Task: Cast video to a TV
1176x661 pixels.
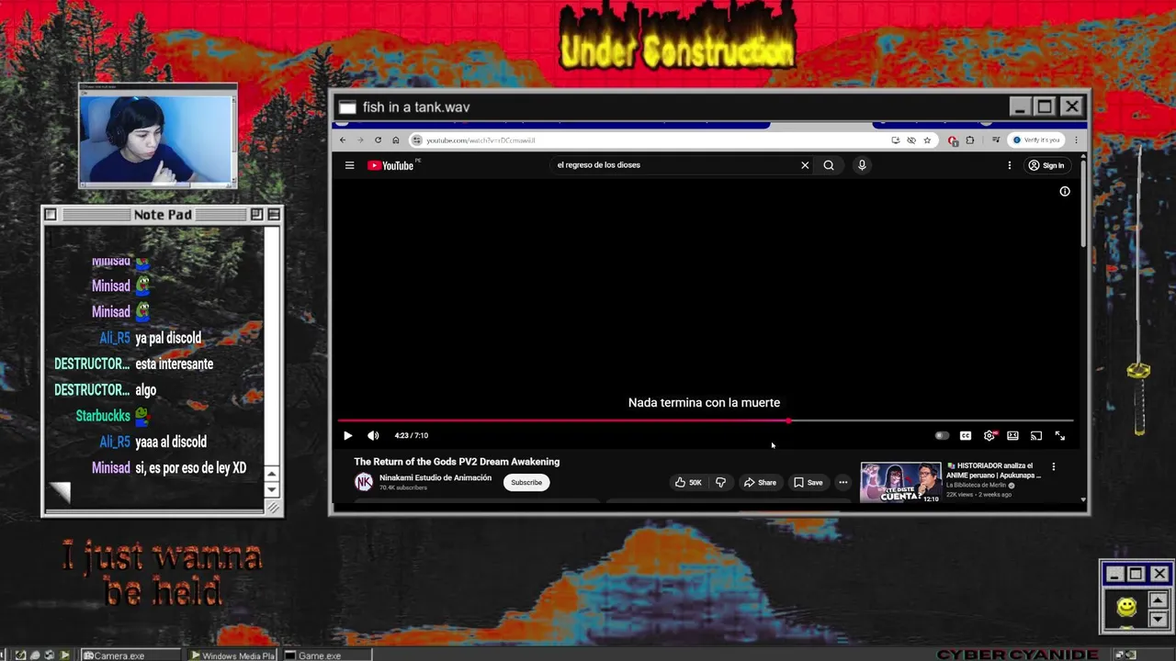Action: [x=1036, y=435]
